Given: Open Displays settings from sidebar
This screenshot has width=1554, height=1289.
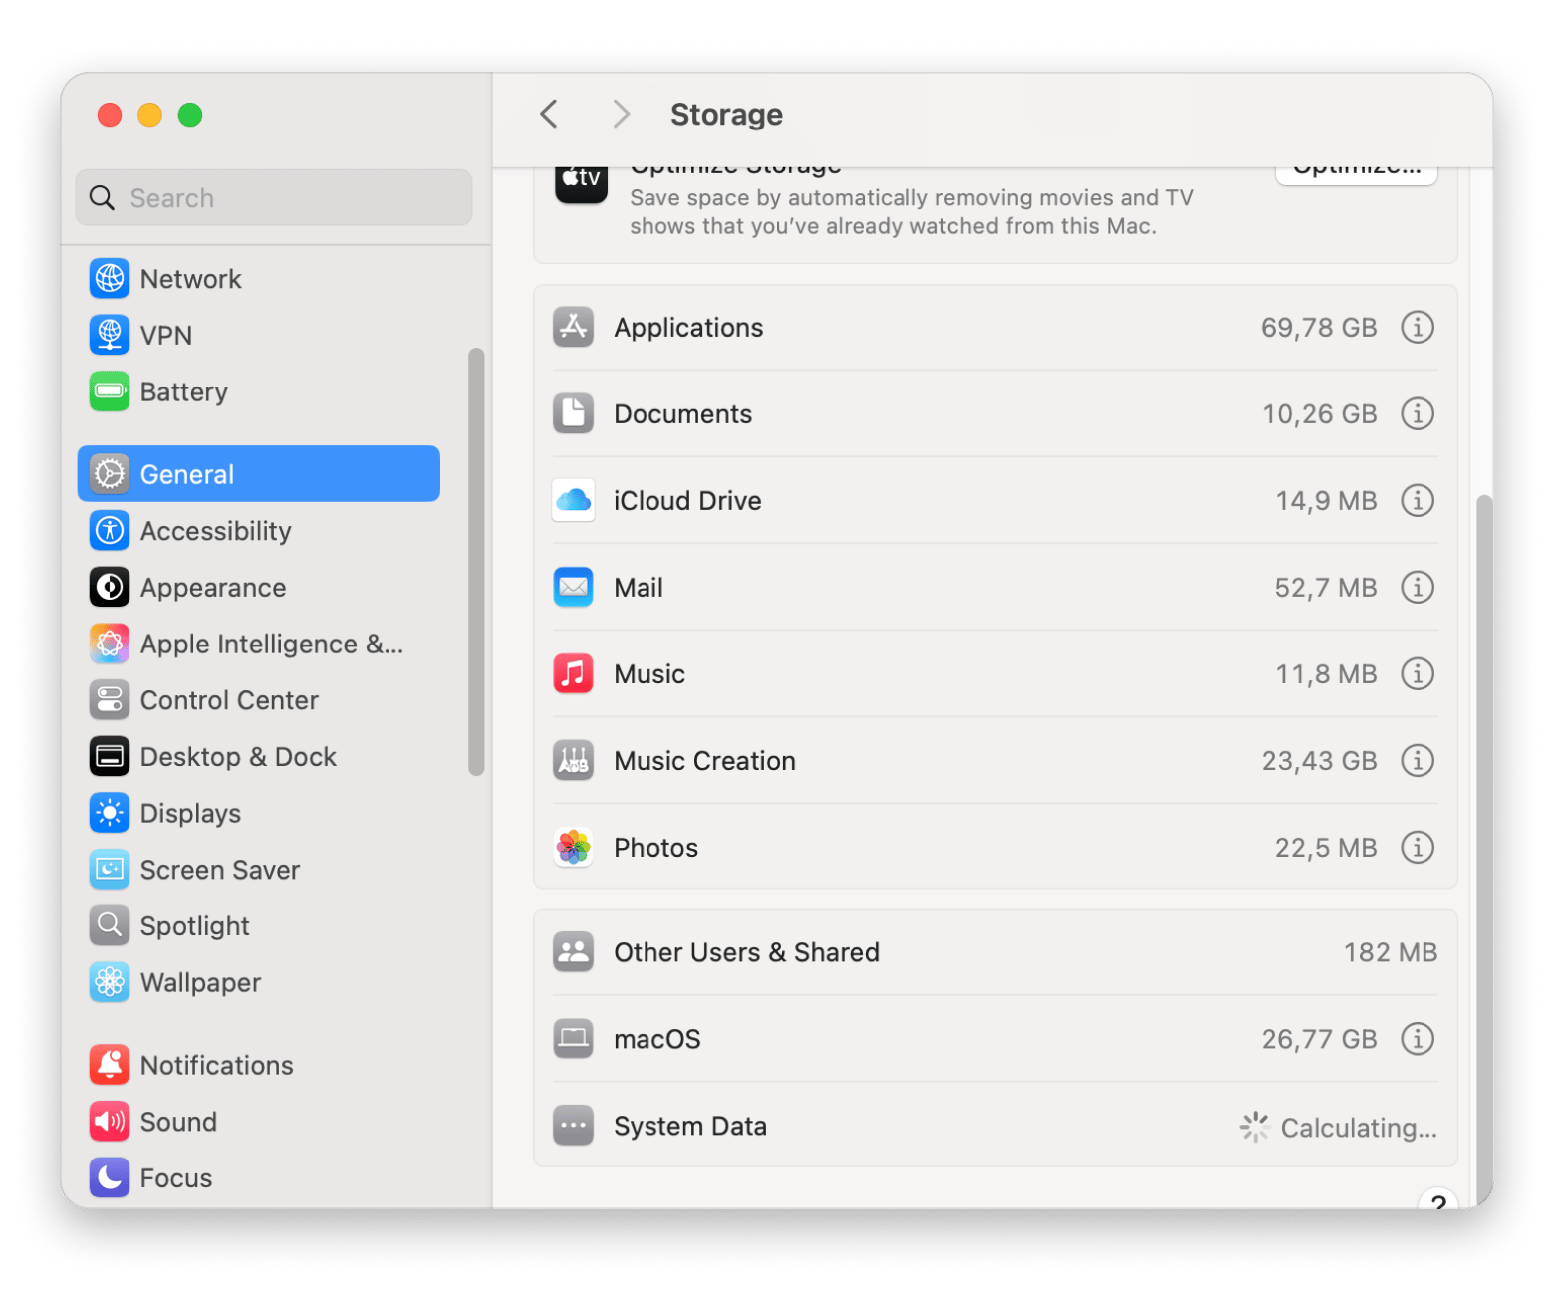Looking at the screenshot, I should 190,814.
